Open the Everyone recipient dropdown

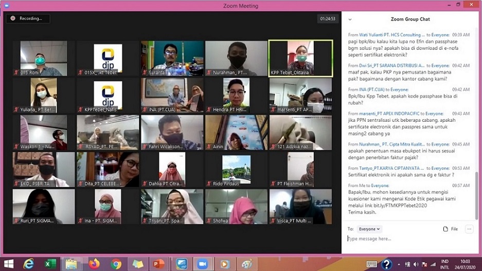coord(370,229)
